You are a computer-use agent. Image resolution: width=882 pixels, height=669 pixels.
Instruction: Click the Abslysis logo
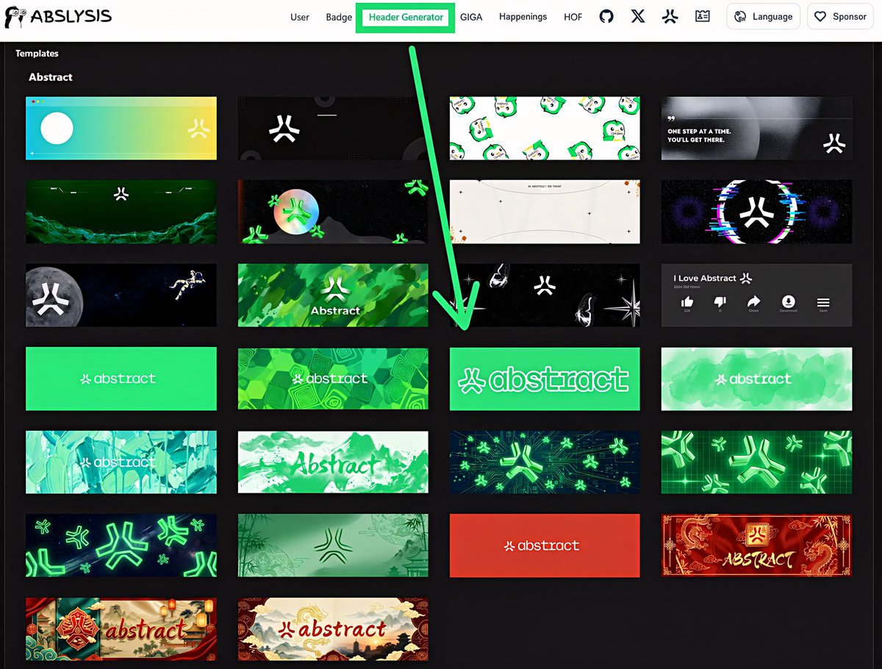58,17
